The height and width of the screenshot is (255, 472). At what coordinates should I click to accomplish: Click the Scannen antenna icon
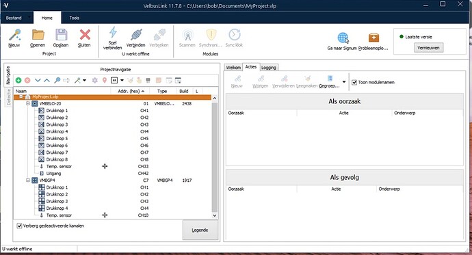(187, 35)
